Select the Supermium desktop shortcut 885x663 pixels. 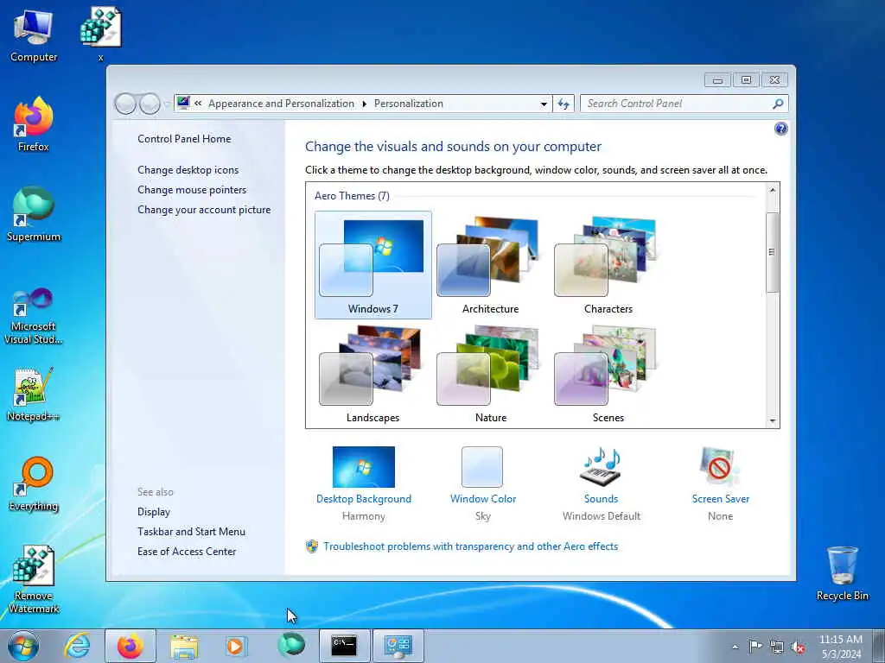click(x=34, y=214)
